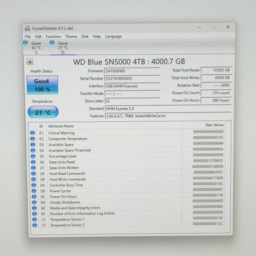Click status orb for Critical Warning row
The width and height of the screenshot is (256, 256).
coord(33,133)
